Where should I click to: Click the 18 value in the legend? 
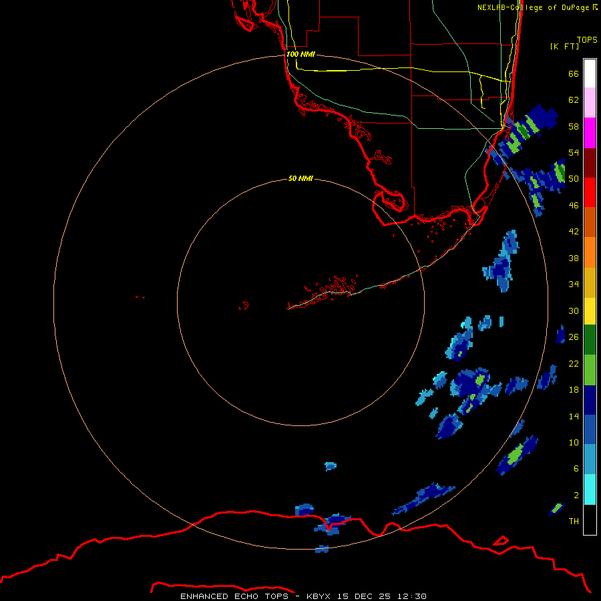click(x=574, y=389)
